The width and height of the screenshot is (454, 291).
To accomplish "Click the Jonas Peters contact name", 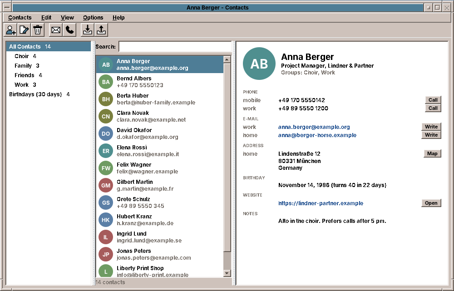I will (x=134, y=251).
